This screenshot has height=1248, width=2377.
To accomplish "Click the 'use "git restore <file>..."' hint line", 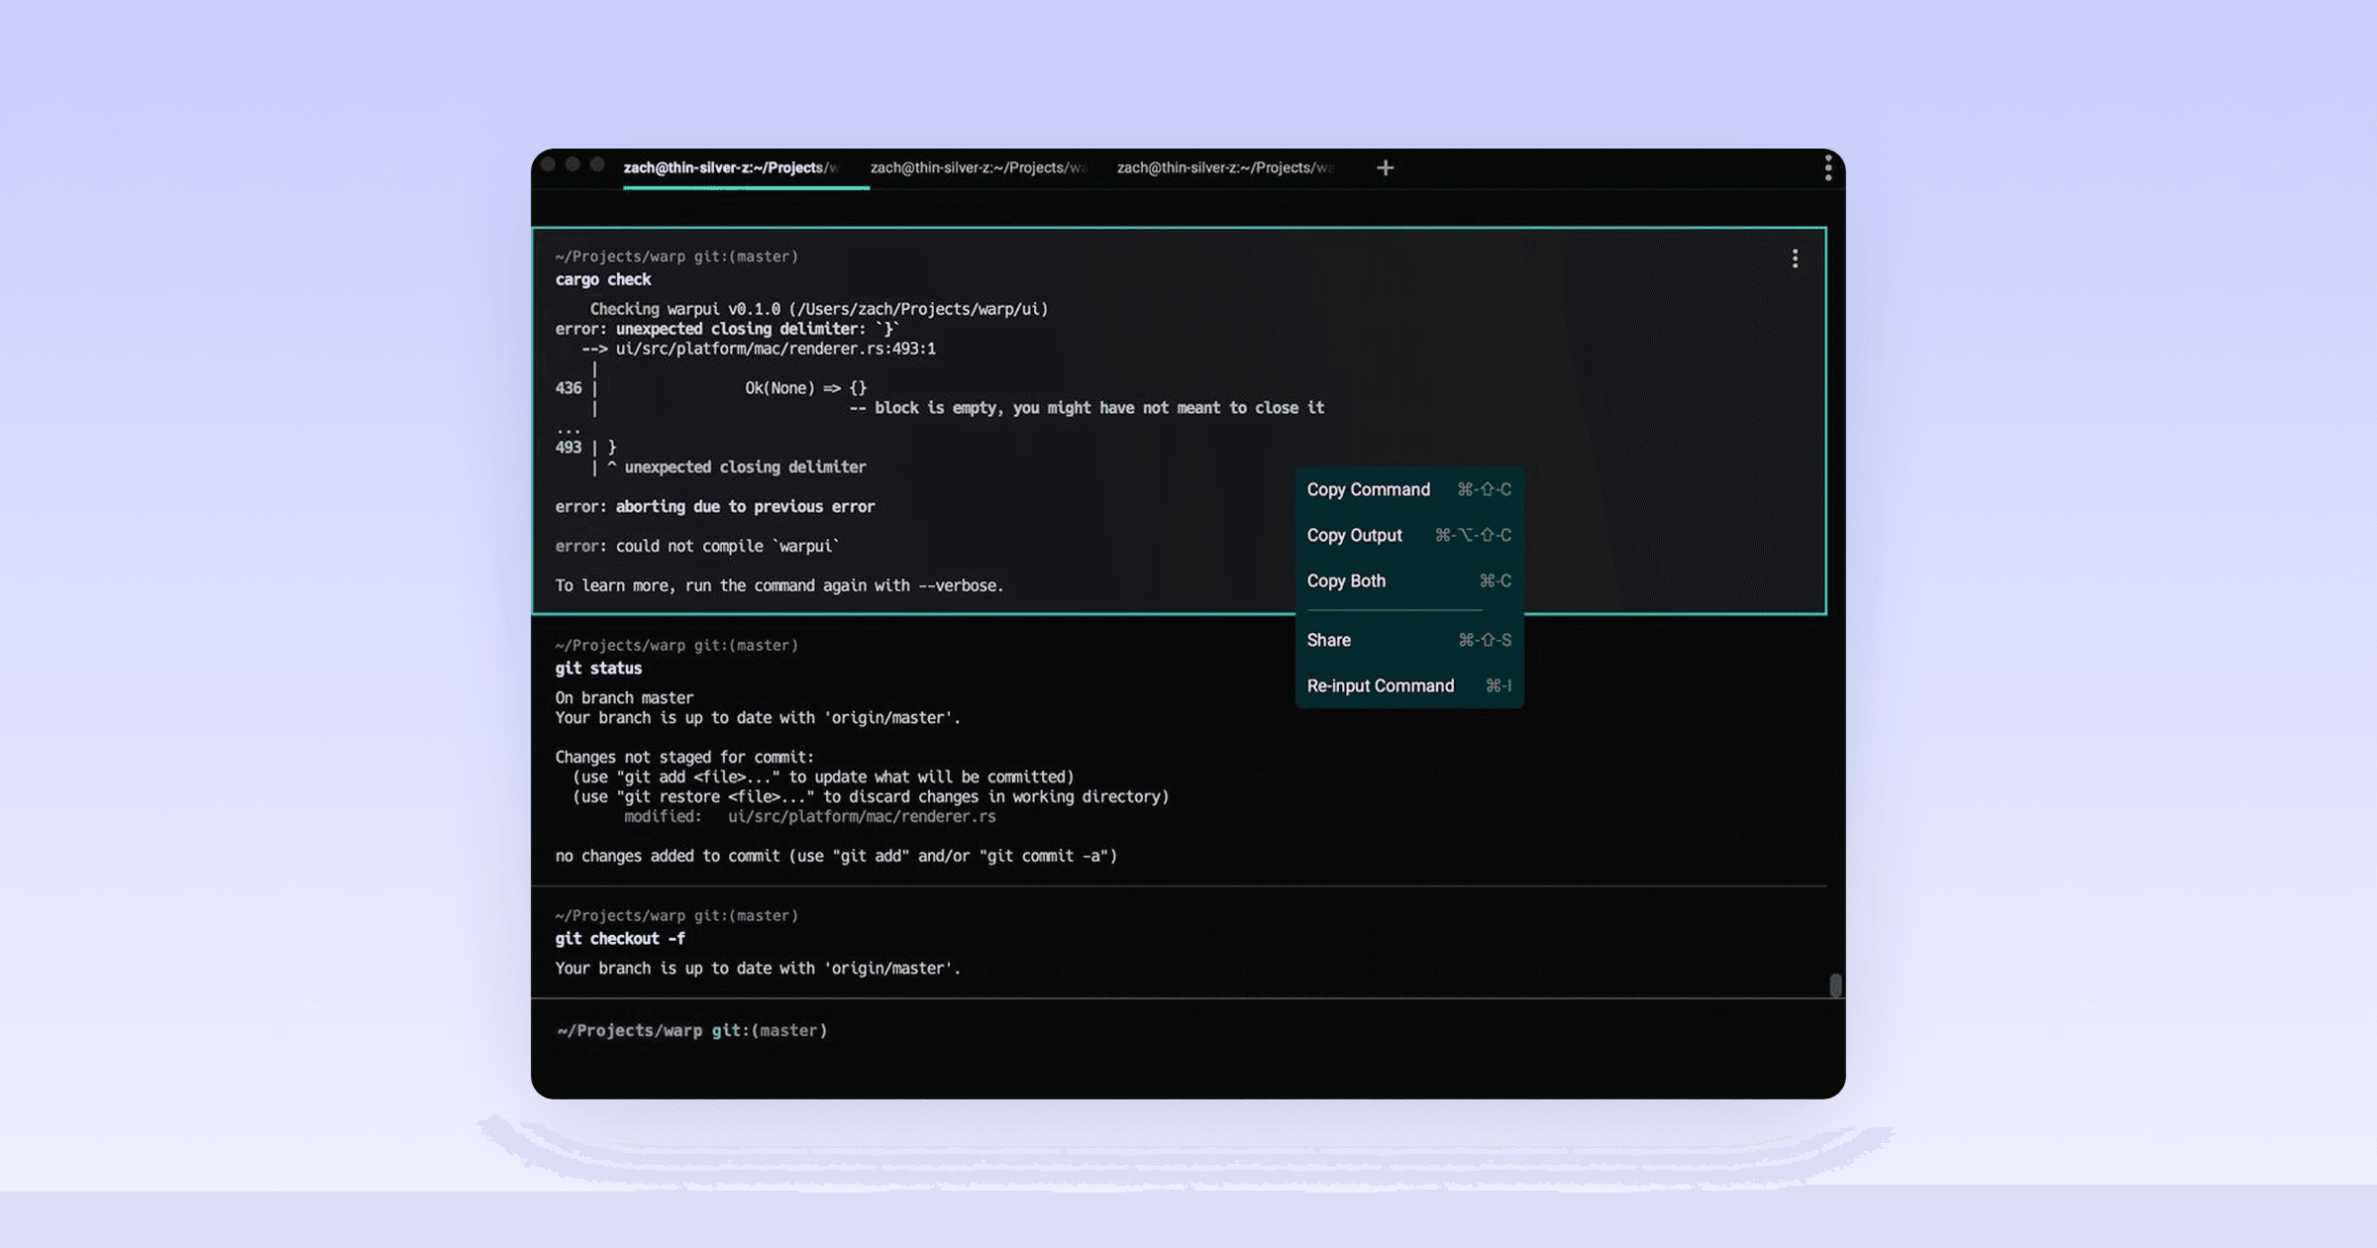I will pos(871,797).
